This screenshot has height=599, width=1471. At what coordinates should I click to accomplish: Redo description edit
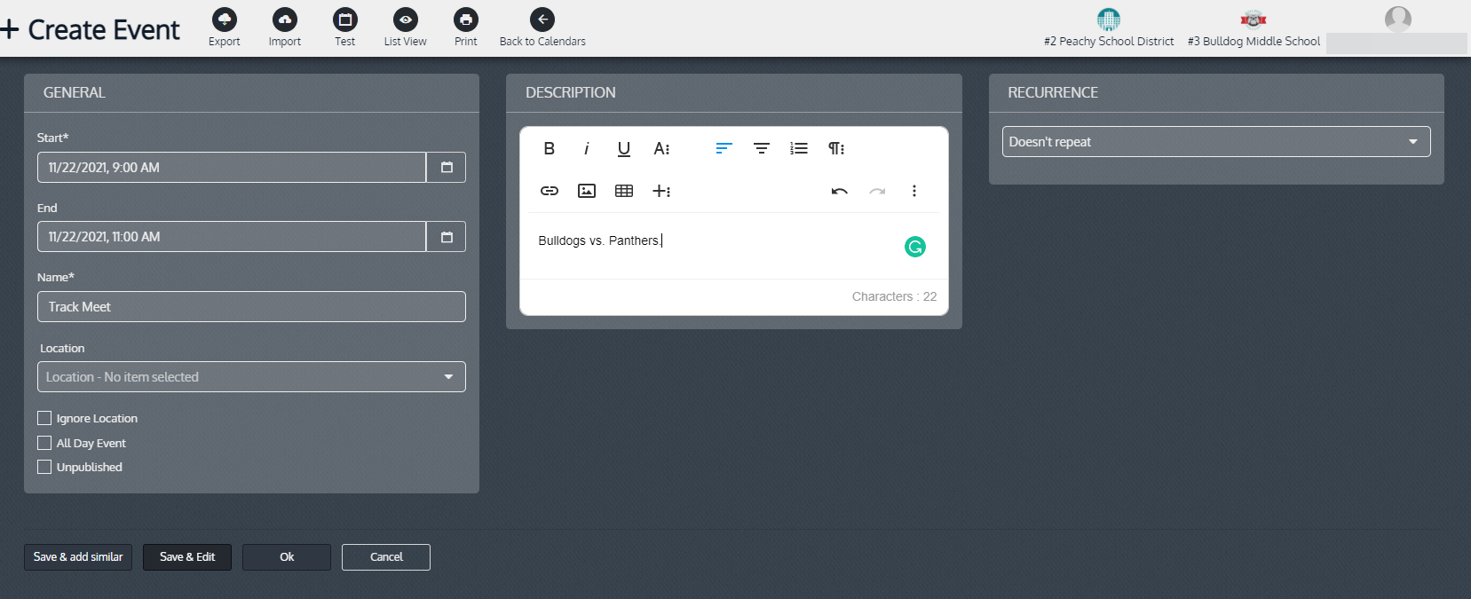click(877, 191)
